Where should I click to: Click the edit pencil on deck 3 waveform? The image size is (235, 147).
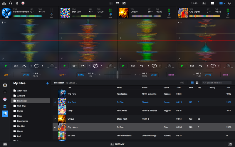pos(3,59)
